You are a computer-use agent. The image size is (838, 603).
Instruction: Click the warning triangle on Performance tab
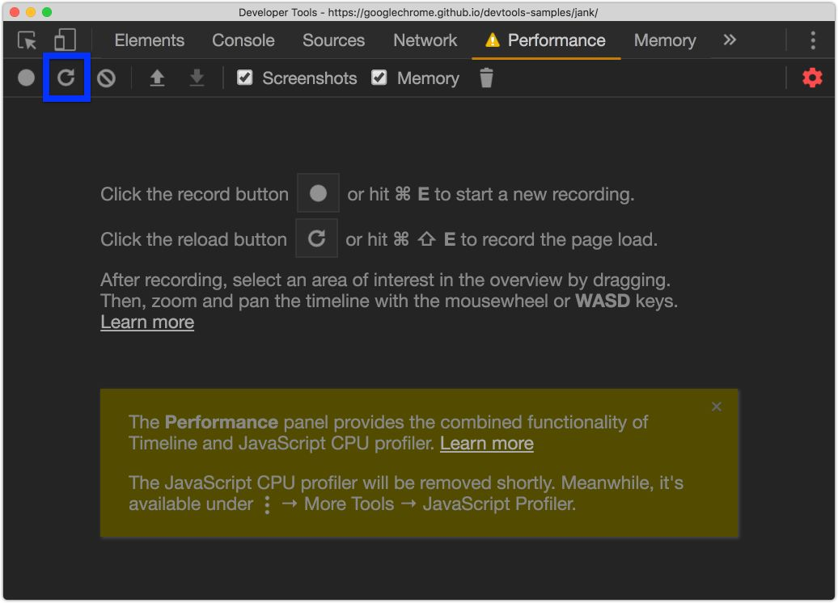(492, 40)
